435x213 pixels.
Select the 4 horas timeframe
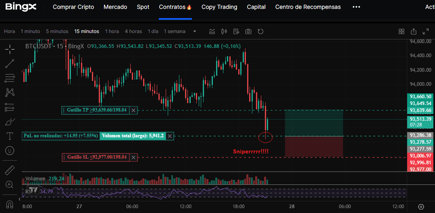coord(133,31)
